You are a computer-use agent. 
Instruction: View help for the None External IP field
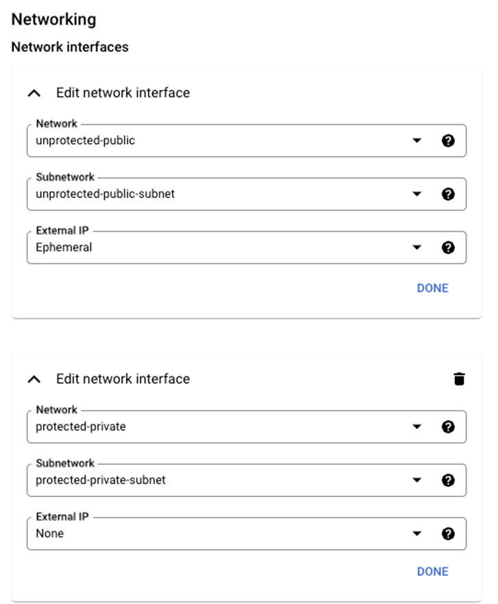[449, 533]
